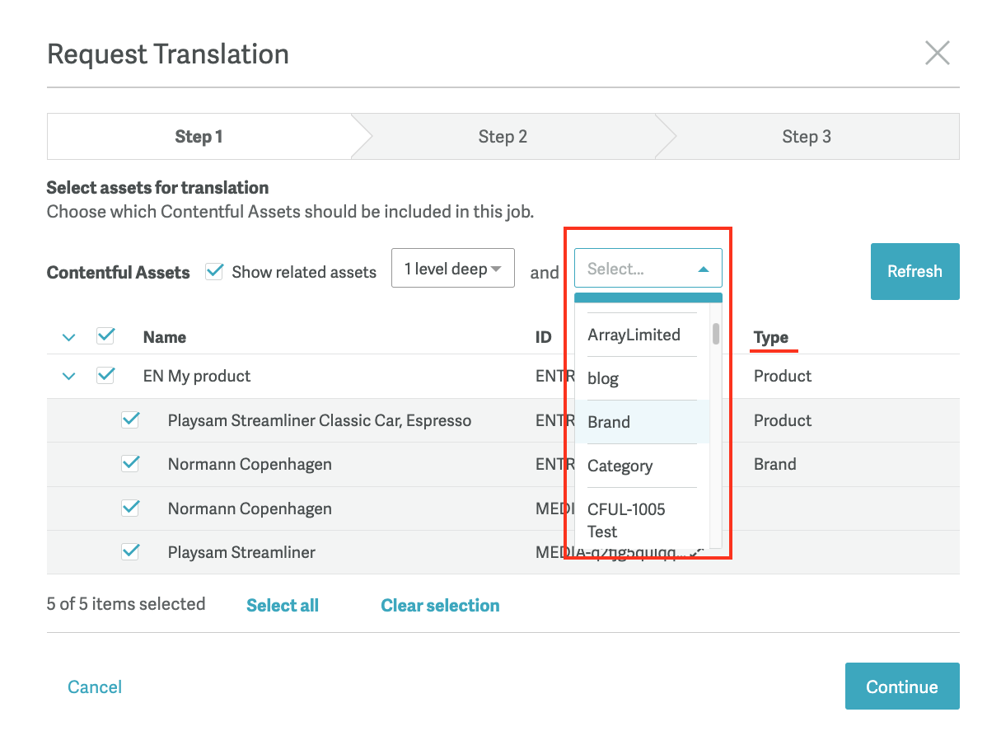This screenshot has width=1001, height=731.
Task: Click the Type column header
Action: (771, 337)
